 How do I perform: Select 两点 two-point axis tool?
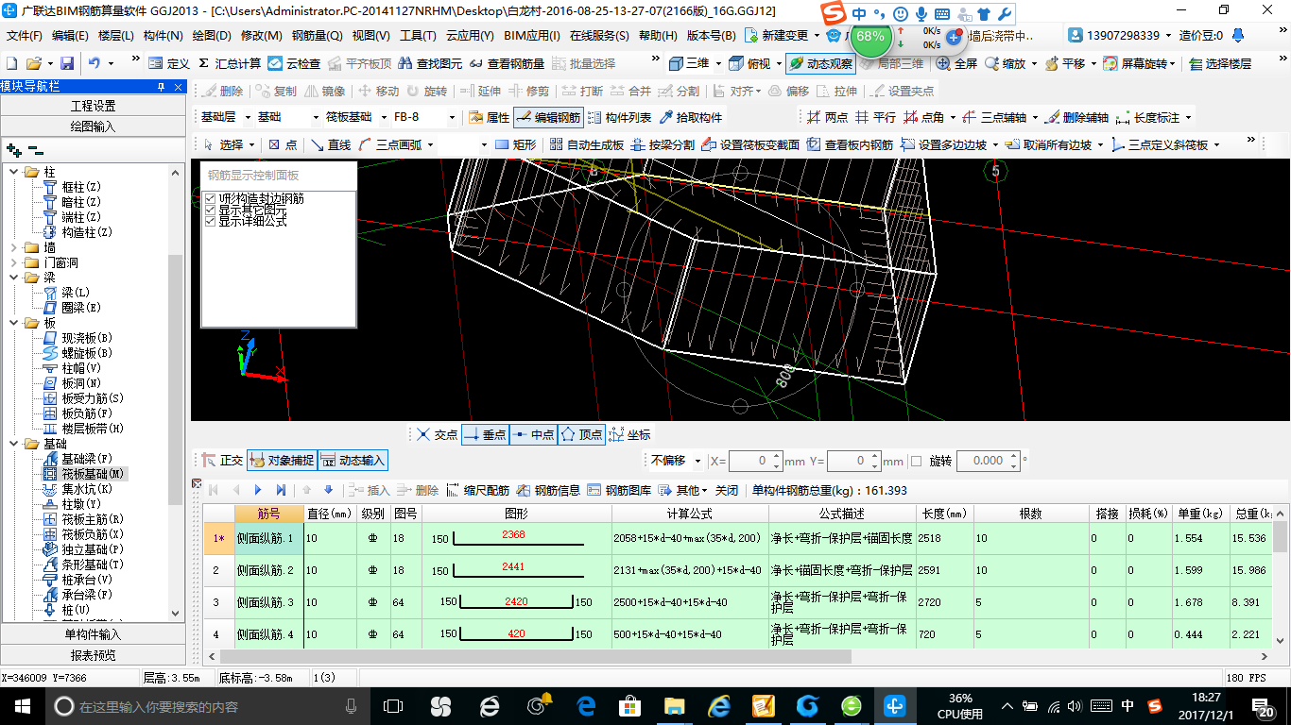828,118
